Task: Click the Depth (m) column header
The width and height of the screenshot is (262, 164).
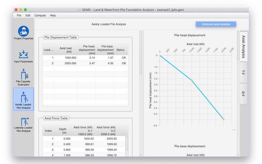Action: pos(63,131)
